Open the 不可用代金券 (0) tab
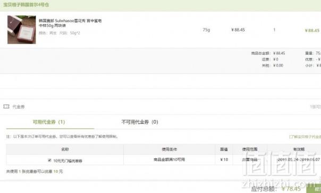This screenshot has width=321, height=193. point(140,122)
